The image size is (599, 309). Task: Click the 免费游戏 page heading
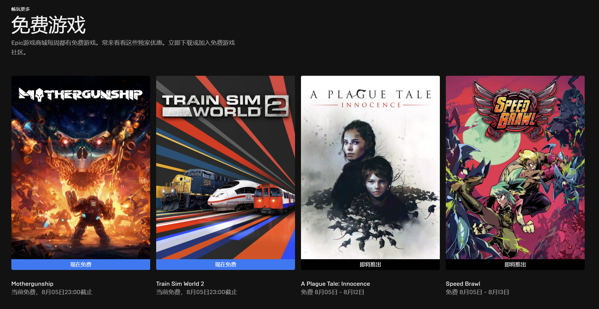(48, 25)
